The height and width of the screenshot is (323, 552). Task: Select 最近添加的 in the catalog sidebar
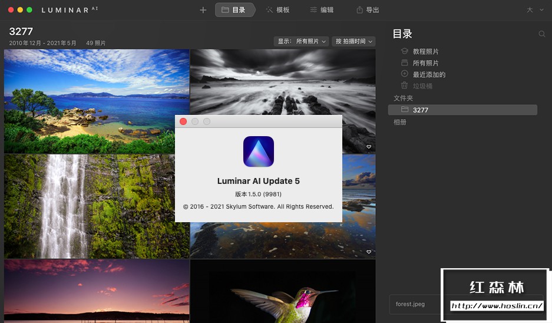pos(429,75)
